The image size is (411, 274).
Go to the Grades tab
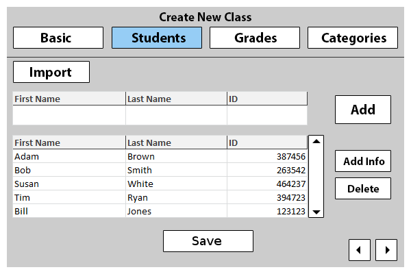(255, 38)
